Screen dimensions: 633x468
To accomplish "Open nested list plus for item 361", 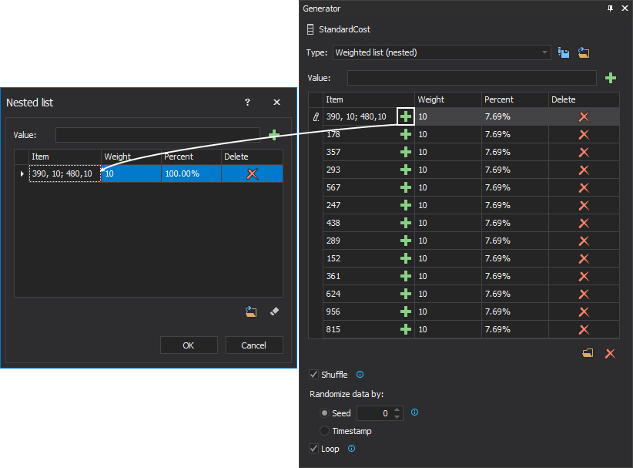I will pos(405,276).
